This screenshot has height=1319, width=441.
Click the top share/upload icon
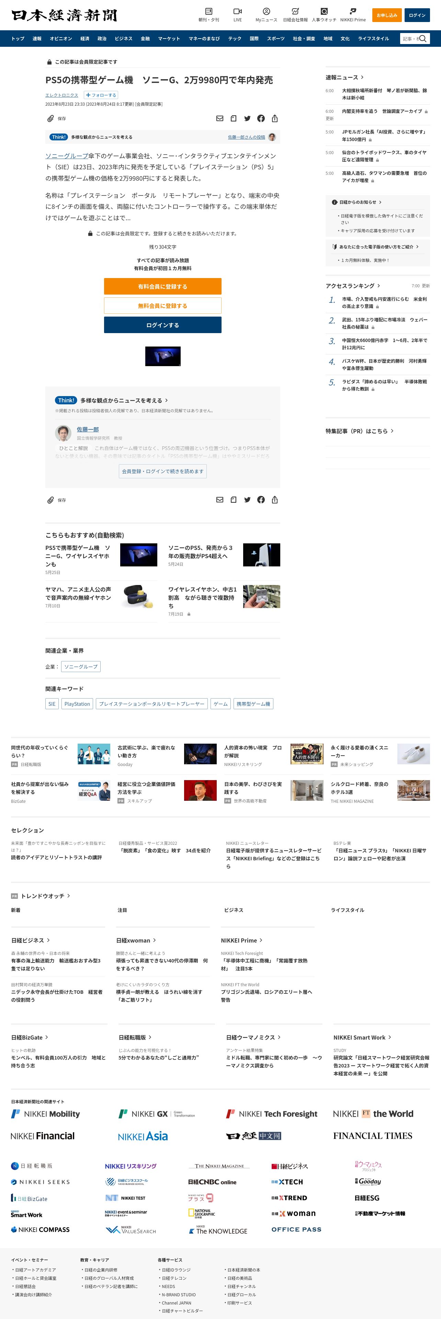[275, 118]
